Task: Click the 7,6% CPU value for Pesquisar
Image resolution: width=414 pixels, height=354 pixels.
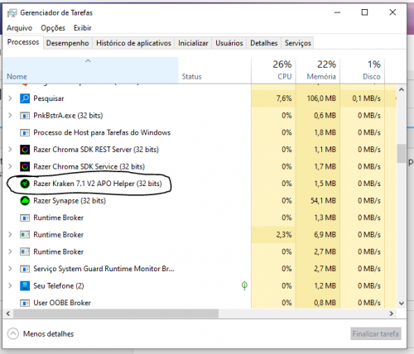Action: [x=284, y=98]
